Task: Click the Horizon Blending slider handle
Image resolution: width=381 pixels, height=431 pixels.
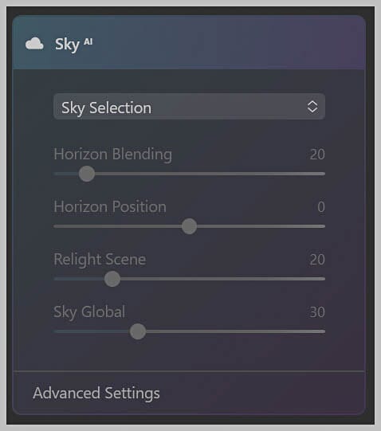Action: click(x=87, y=174)
